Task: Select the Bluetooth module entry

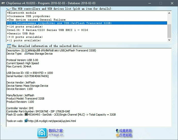Action: [87, 13]
